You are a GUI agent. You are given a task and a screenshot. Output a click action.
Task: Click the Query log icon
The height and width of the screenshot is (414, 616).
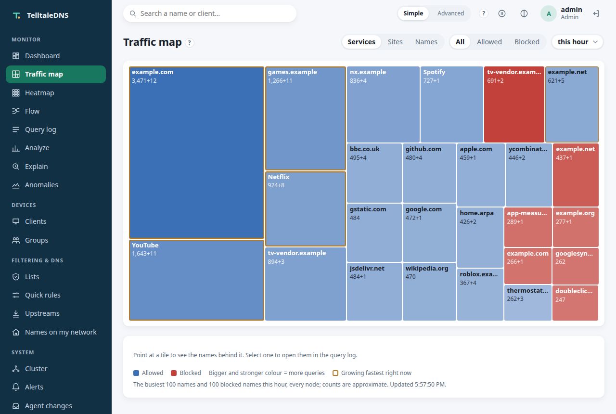(16, 129)
